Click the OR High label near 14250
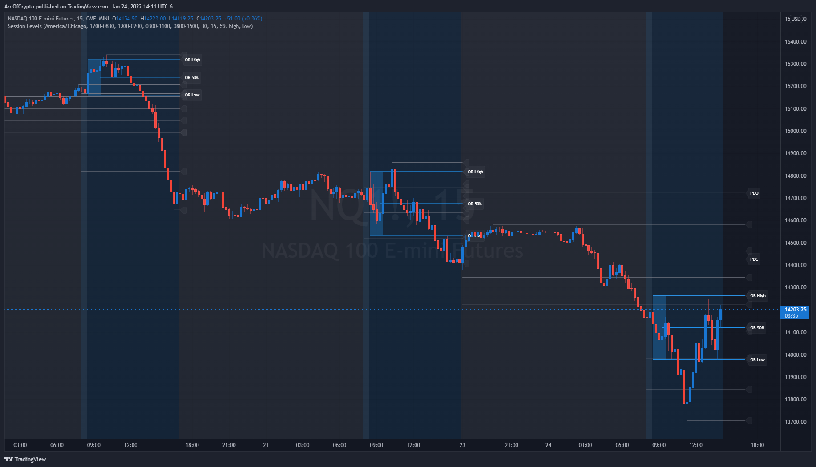 [758, 296]
